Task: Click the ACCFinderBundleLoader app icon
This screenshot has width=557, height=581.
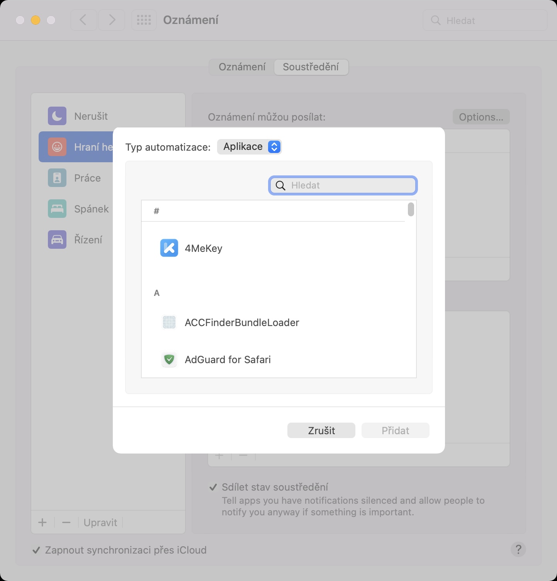Action: click(169, 322)
